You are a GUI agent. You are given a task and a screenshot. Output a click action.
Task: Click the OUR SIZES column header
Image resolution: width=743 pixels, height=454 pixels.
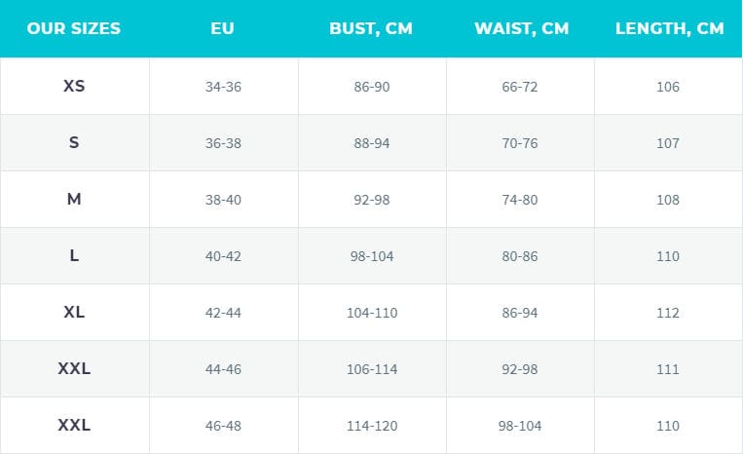coord(74,28)
